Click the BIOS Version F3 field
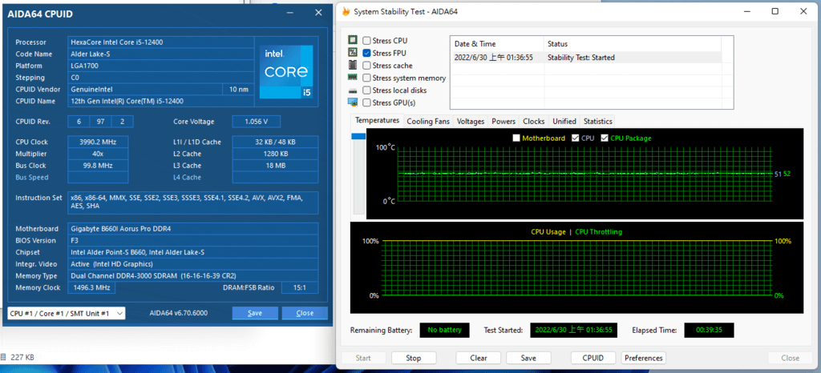Viewport: 821px width, 373px height. click(193, 240)
